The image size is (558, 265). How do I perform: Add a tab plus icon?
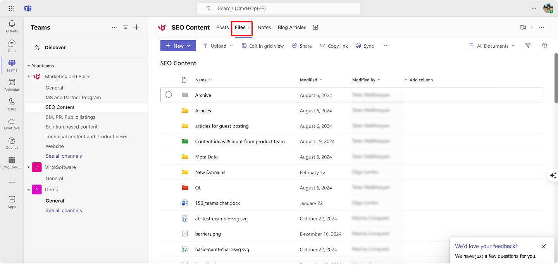coord(315,27)
